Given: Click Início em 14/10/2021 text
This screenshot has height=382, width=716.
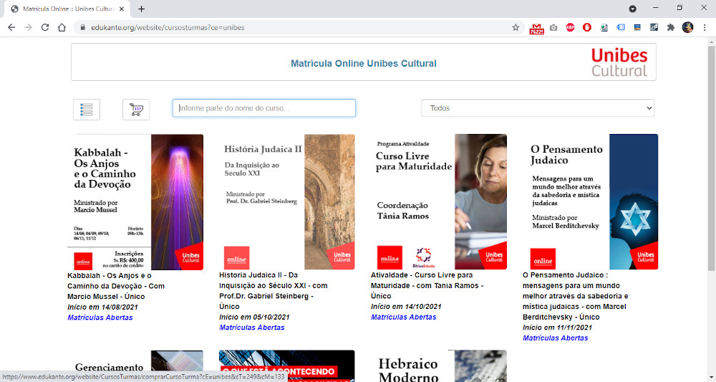Looking at the screenshot, I should 406,307.
